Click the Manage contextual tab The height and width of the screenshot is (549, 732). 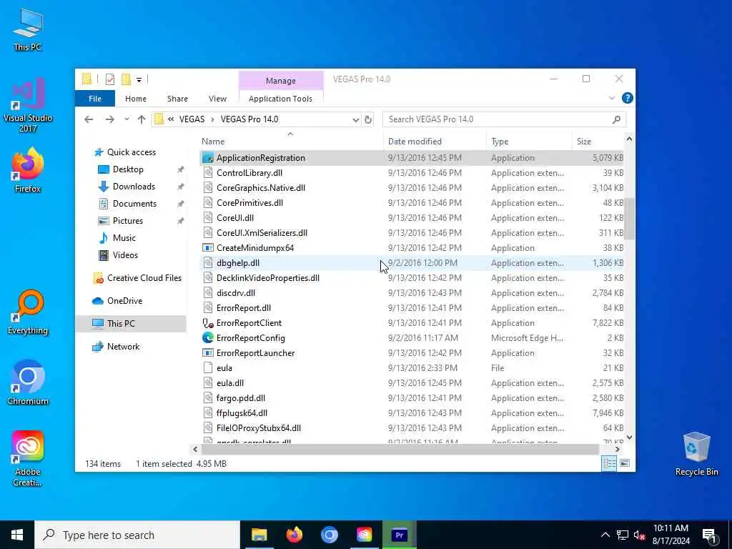280,81
